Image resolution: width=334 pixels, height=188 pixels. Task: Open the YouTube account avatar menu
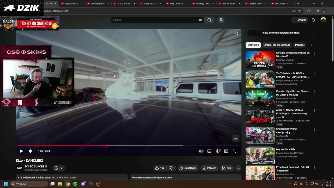pos(323,20)
